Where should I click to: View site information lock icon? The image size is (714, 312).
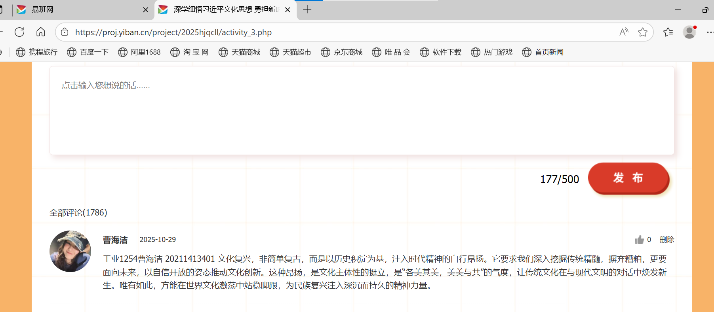pos(65,32)
